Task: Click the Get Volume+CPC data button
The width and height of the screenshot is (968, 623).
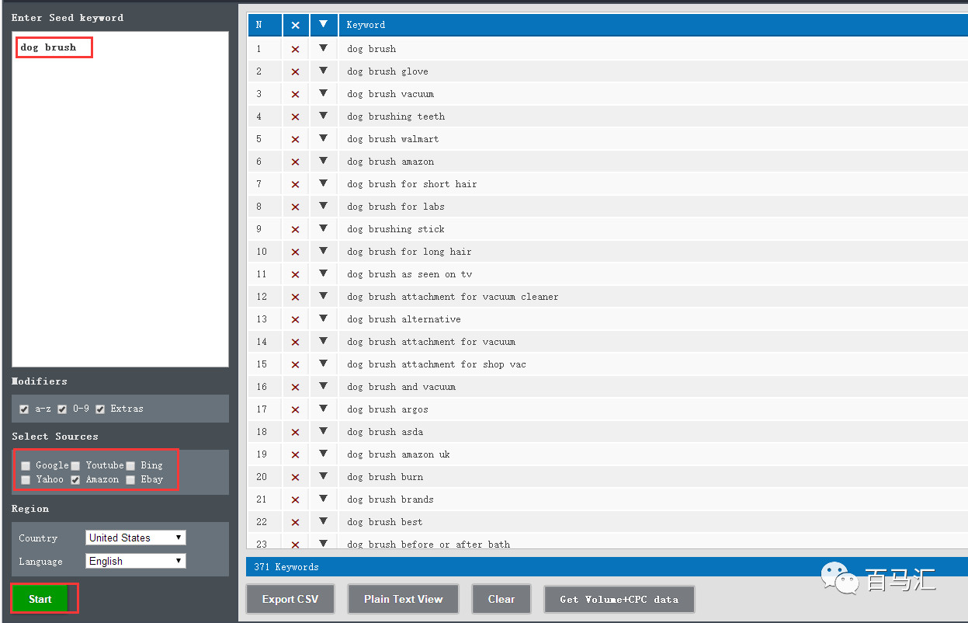Action: tap(619, 599)
